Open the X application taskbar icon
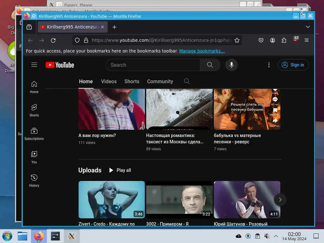324x243 pixels. (x=72, y=236)
